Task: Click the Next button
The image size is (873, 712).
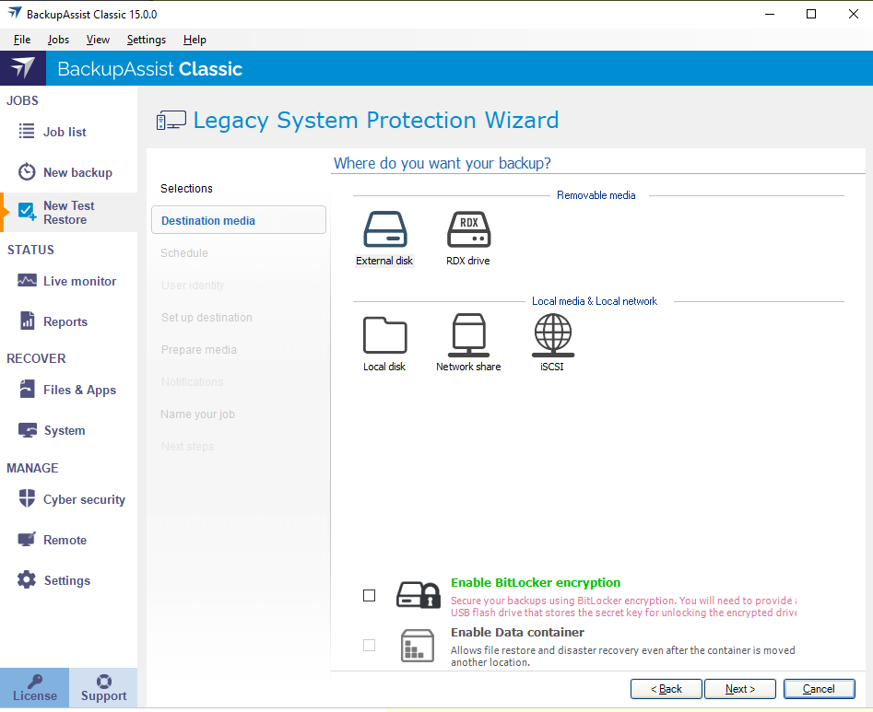Action: pyautogui.click(x=740, y=689)
